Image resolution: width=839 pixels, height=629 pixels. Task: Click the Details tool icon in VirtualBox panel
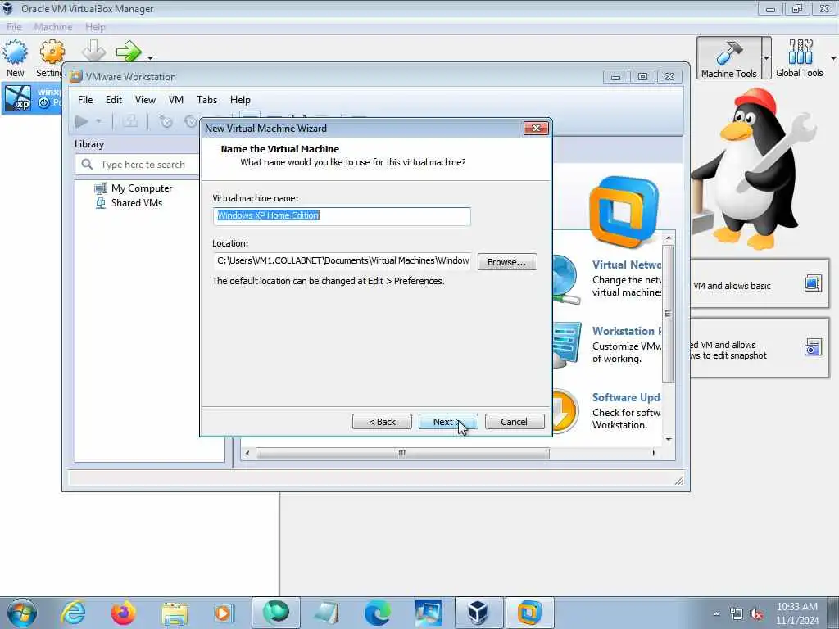(x=813, y=283)
